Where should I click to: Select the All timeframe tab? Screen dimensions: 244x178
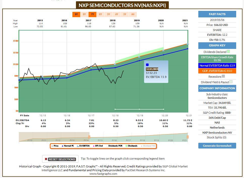133,14
